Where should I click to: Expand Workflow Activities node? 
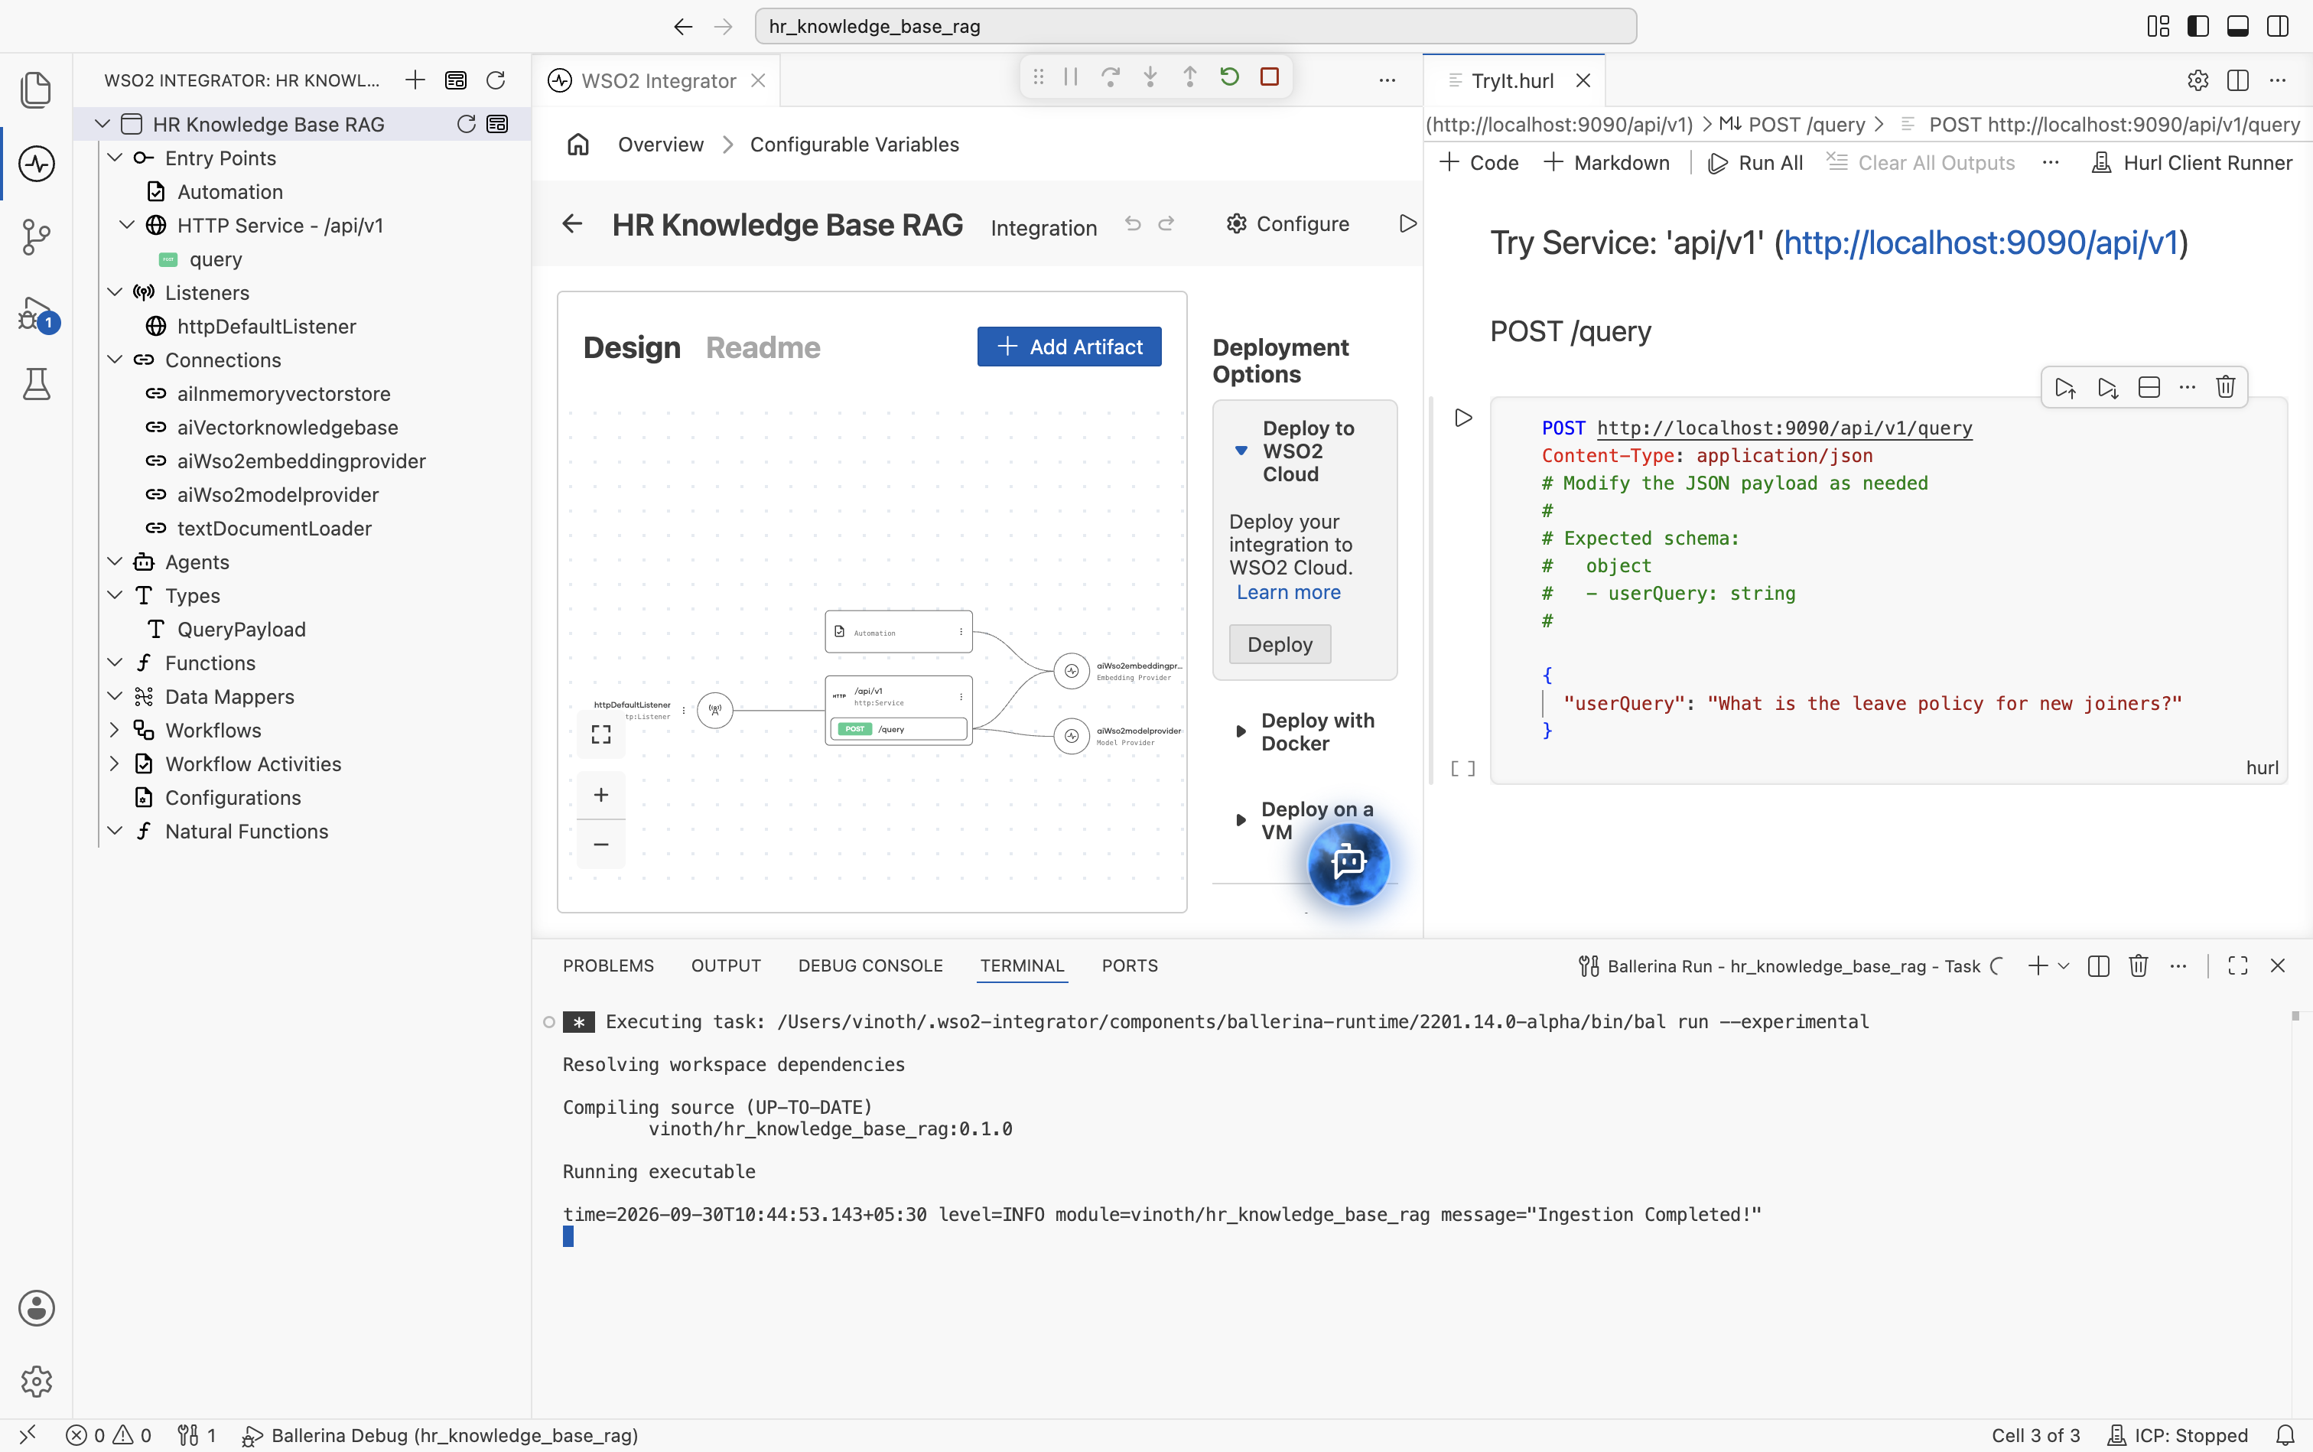coord(114,763)
